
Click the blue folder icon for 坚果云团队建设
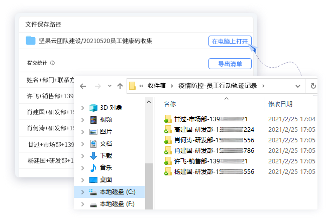(x=31, y=41)
